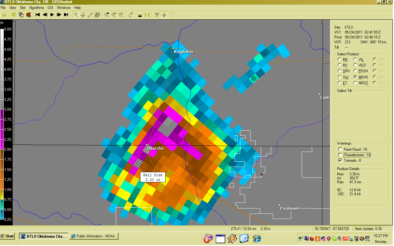Image resolution: width=394 pixels, height=246 pixels.
Task: Click the storm motion arrow icon
Action: [x=131, y=14]
